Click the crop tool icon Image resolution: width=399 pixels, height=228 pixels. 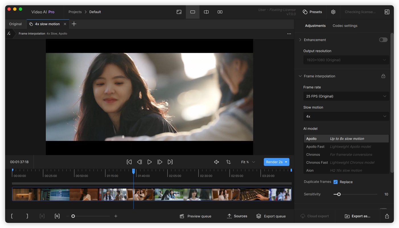tap(228, 162)
